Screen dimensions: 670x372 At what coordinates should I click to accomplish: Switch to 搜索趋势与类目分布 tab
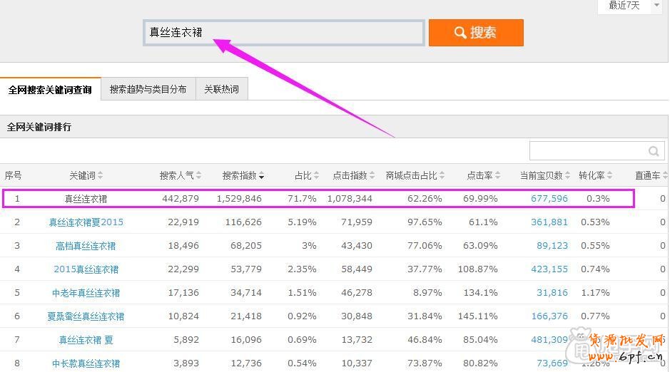click(148, 89)
